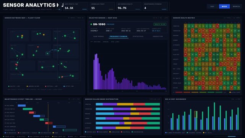Click the green status square beside SN-1090
The height and width of the screenshot is (138, 245).
coord(91,24)
